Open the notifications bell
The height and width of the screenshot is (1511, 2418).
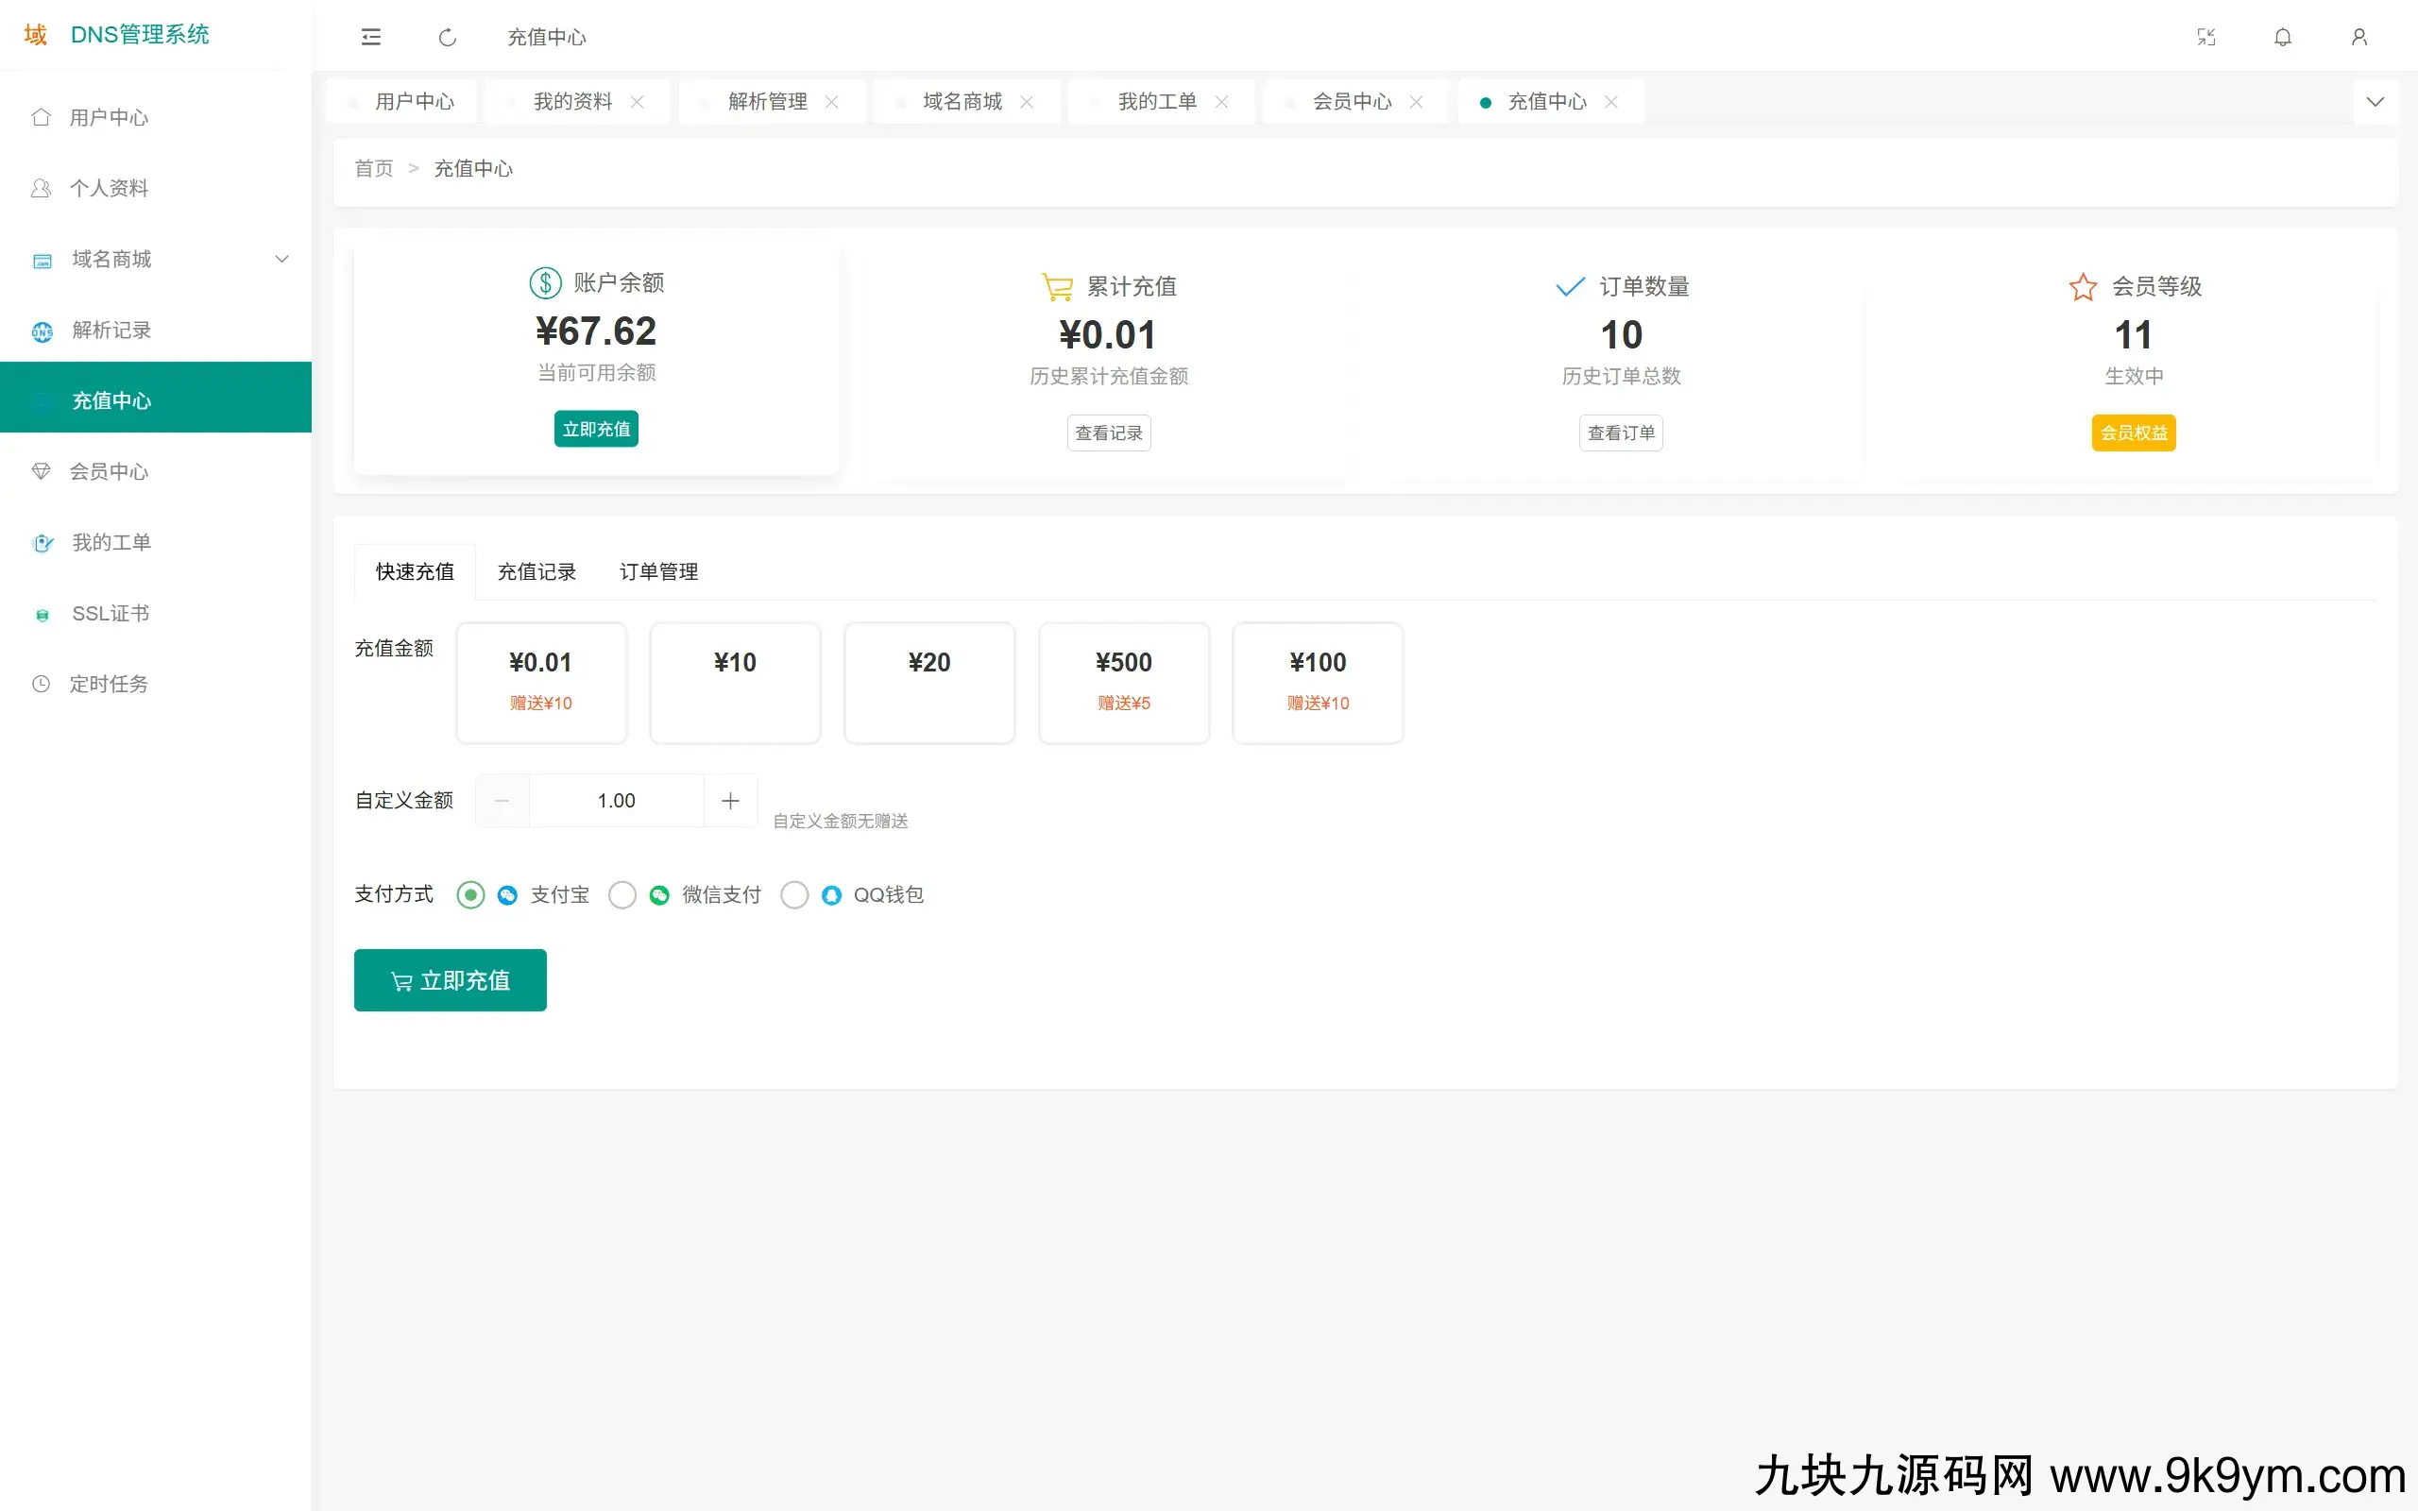tap(2283, 37)
